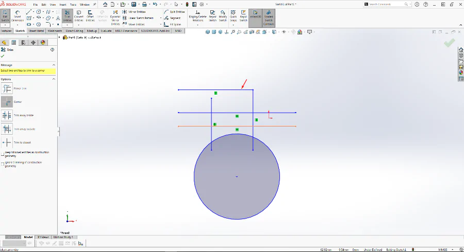Check Keep trimmed entities as construction geometry
Viewport: 464px width, 252px height.
coord(3,154)
